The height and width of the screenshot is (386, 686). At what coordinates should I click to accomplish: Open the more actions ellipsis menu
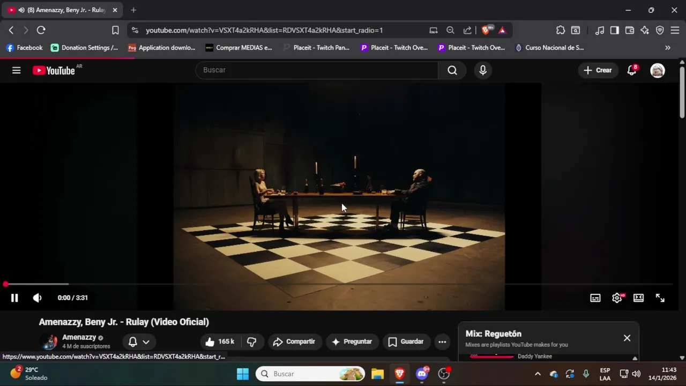[442, 342]
